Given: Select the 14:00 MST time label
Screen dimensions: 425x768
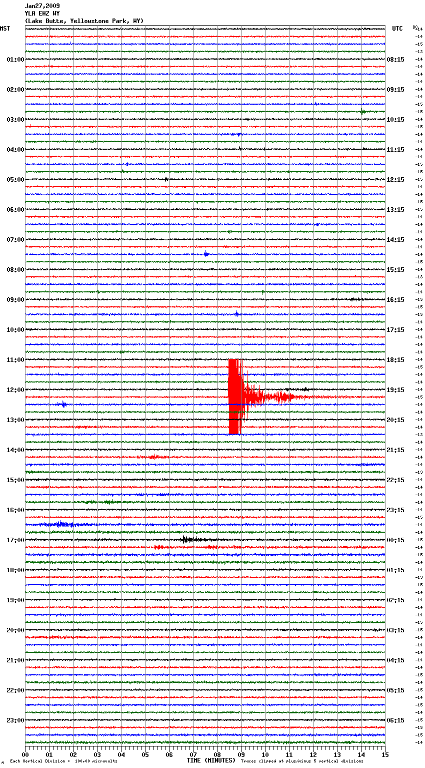Looking at the screenshot, I should 15,450.
